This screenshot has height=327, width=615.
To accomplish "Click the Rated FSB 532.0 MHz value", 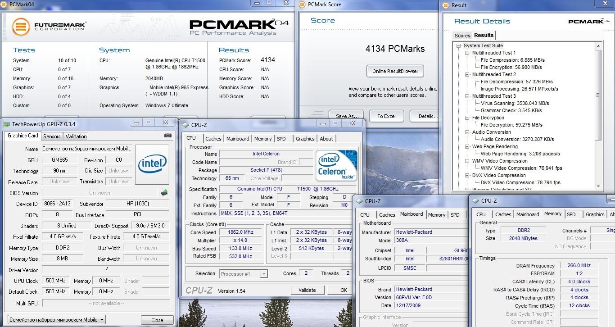I will pyautogui.click(x=240, y=256).
